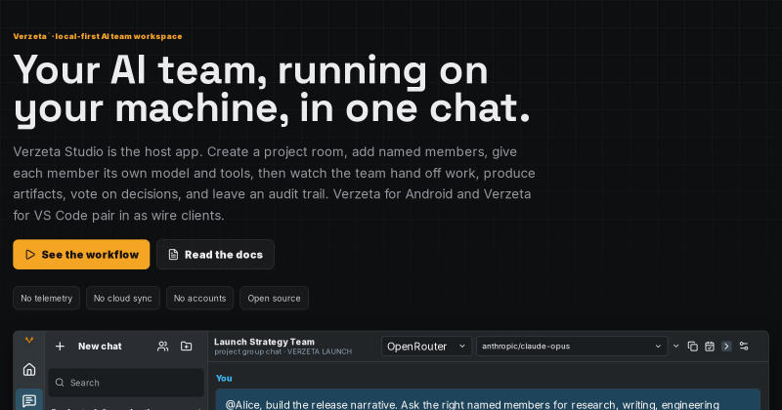Image resolution: width=782 pixels, height=410 pixels.
Task: Toggle the side panel chevron button
Action: [726, 347]
